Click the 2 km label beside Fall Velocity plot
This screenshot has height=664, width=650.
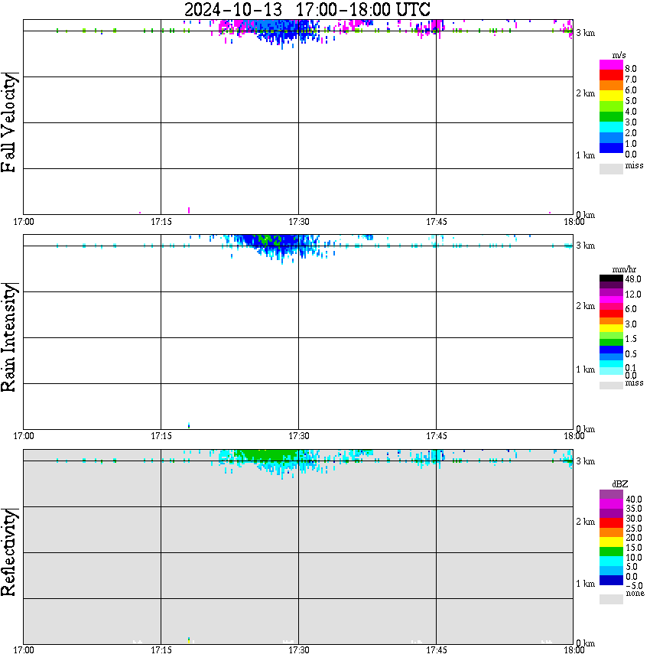pyautogui.click(x=585, y=93)
